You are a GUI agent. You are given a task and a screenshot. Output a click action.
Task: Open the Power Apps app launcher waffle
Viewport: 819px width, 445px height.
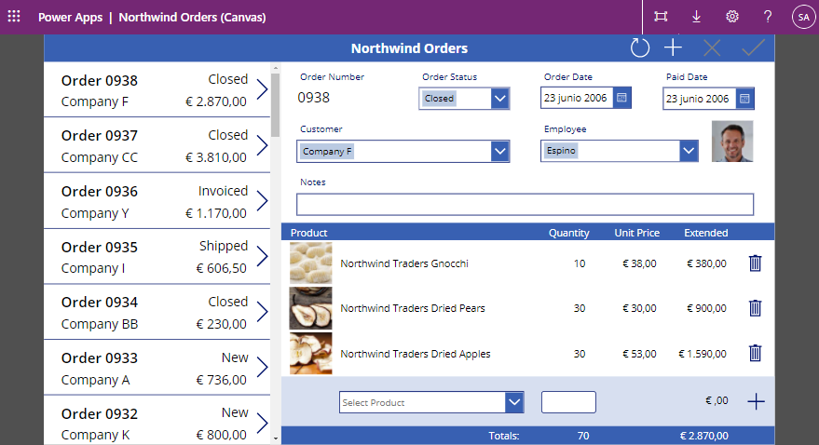click(x=14, y=17)
